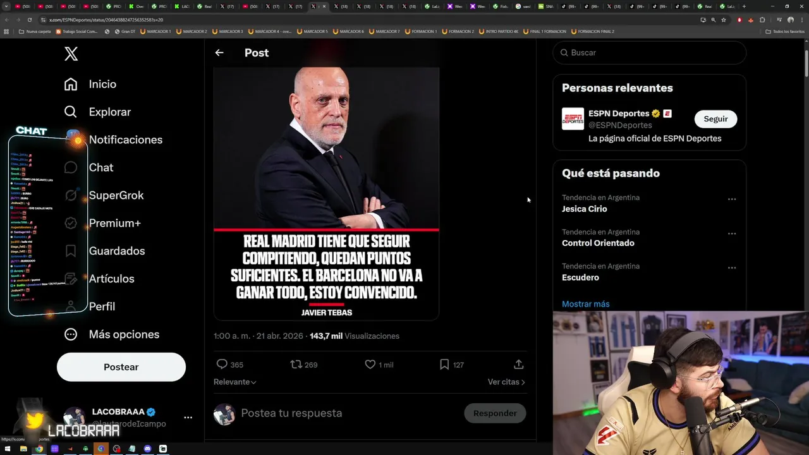Bookmark this page with the star icon
The image size is (809, 455).
click(x=724, y=20)
